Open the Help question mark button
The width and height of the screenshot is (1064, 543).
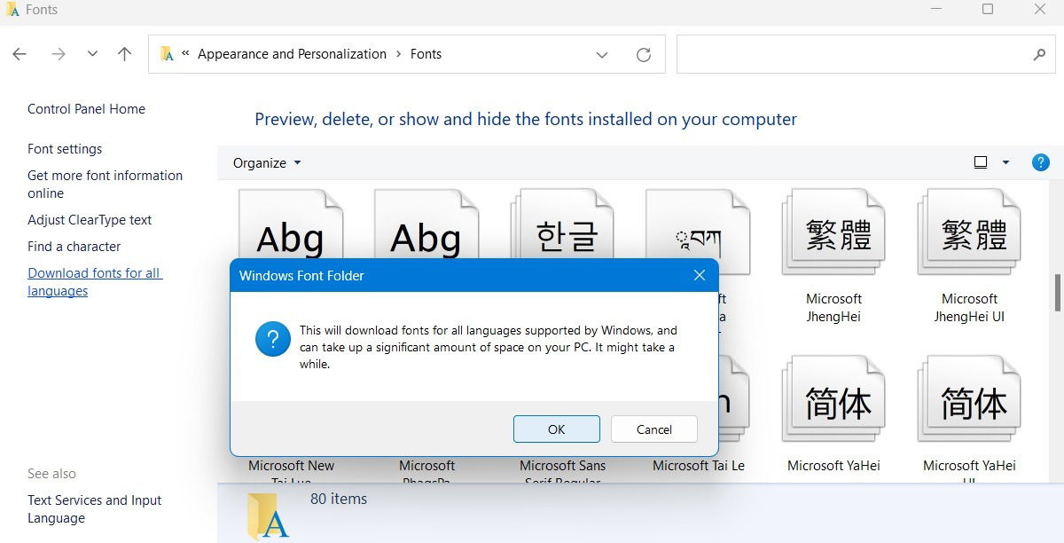1041,162
